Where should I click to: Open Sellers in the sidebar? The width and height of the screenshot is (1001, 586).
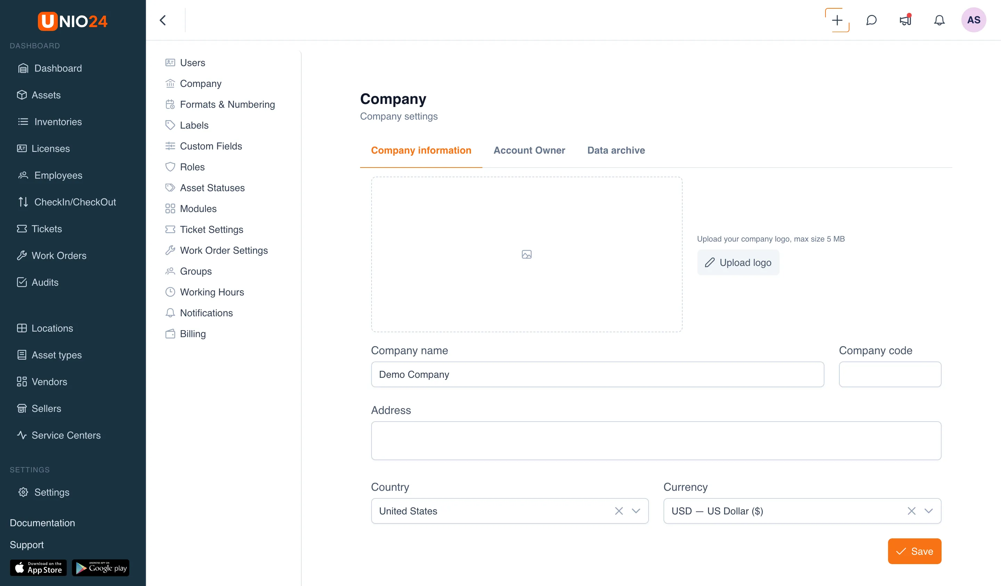click(39, 408)
